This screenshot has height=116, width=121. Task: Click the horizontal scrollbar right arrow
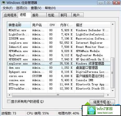point(108,95)
